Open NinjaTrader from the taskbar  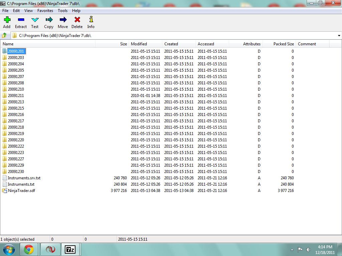50,249
